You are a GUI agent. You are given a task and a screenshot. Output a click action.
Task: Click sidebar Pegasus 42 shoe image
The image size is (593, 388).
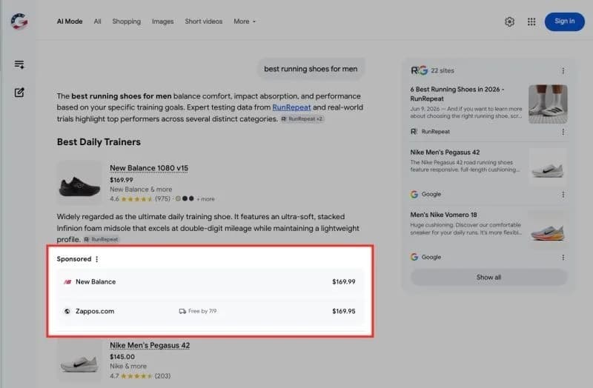click(x=548, y=167)
